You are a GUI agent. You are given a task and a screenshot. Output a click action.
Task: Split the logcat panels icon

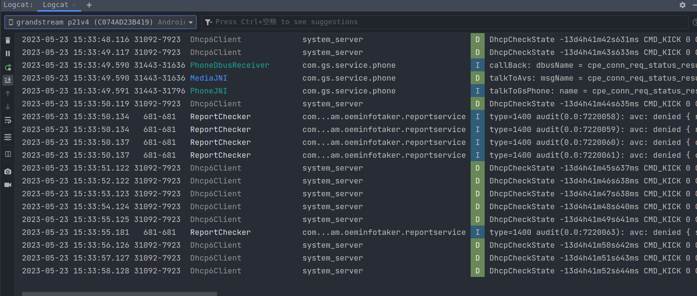(8, 154)
